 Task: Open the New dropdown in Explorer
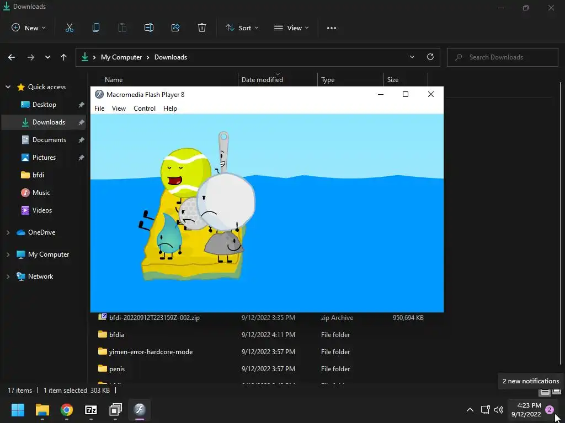29,28
